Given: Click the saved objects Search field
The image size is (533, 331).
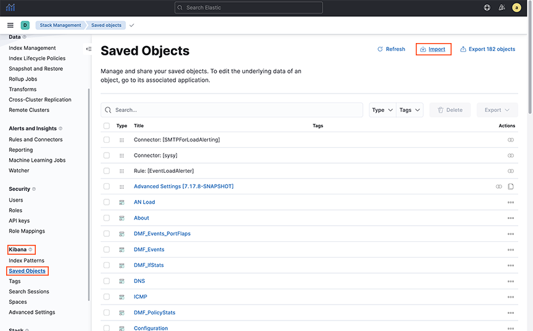Looking at the screenshot, I should (232, 110).
